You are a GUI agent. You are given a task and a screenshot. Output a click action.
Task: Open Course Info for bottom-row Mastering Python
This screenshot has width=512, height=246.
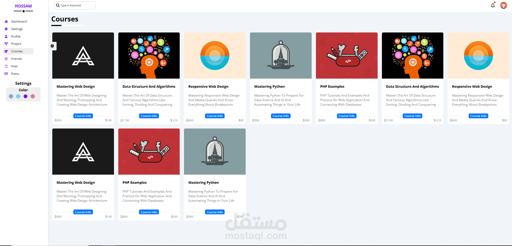[x=215, y=212]
